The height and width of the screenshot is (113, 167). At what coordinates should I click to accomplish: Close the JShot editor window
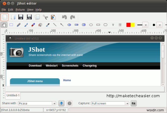coord(4,4)
